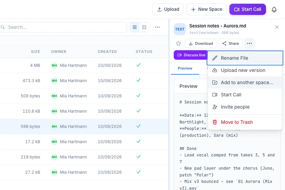Select the row sized 17.2 kB
This screenshot has width=285, height=190.
[84, 142]
